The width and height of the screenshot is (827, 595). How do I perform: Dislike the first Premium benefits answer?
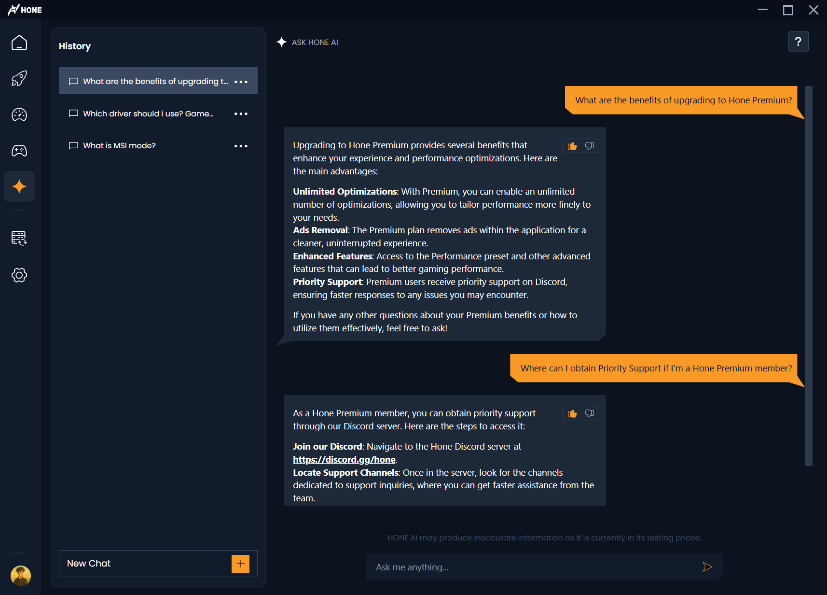pos(589,146)
